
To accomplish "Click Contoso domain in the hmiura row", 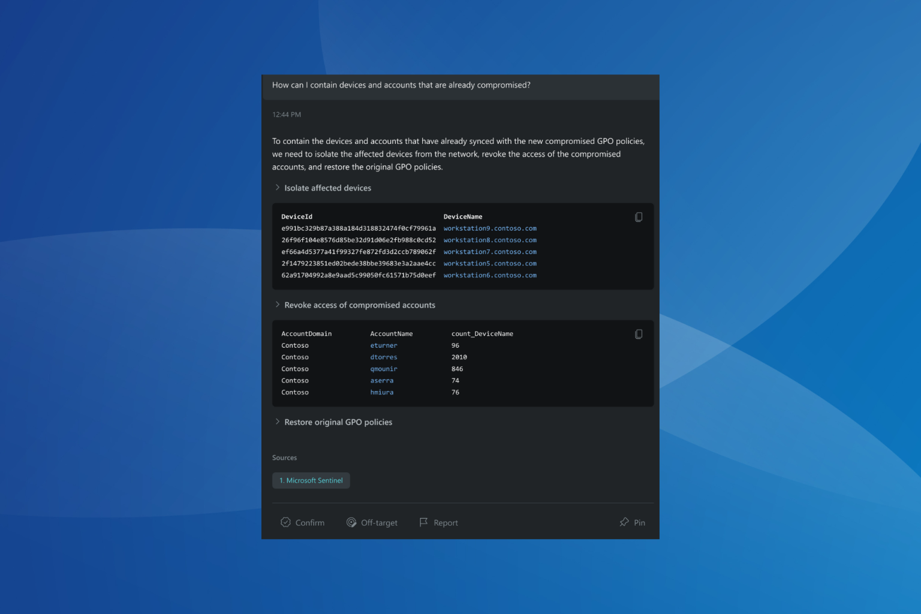I will [x=295, y=392].
